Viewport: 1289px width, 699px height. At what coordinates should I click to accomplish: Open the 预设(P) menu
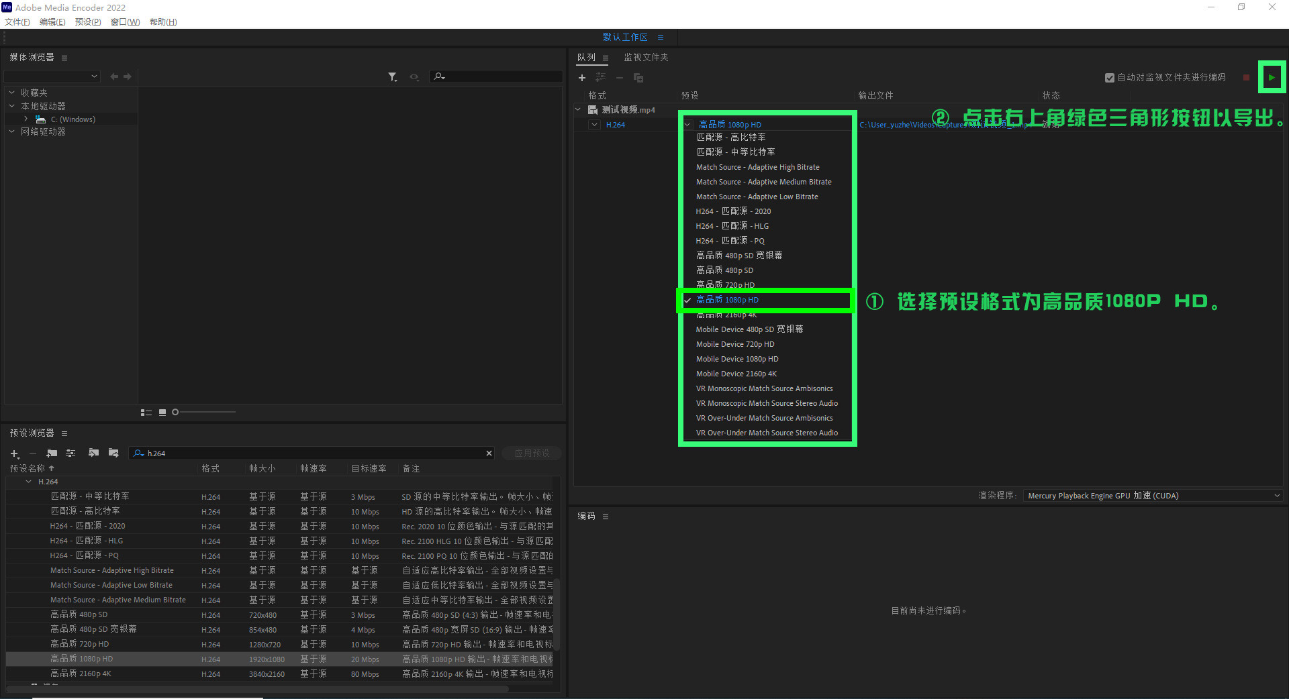(x=88, y=22)
